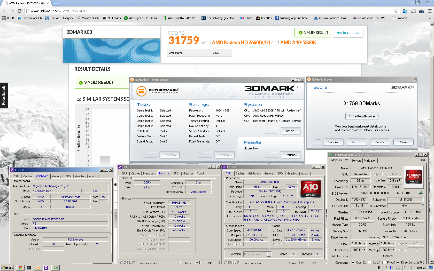Open the Lightroom taskbar icon

click(x=29, y=267)
